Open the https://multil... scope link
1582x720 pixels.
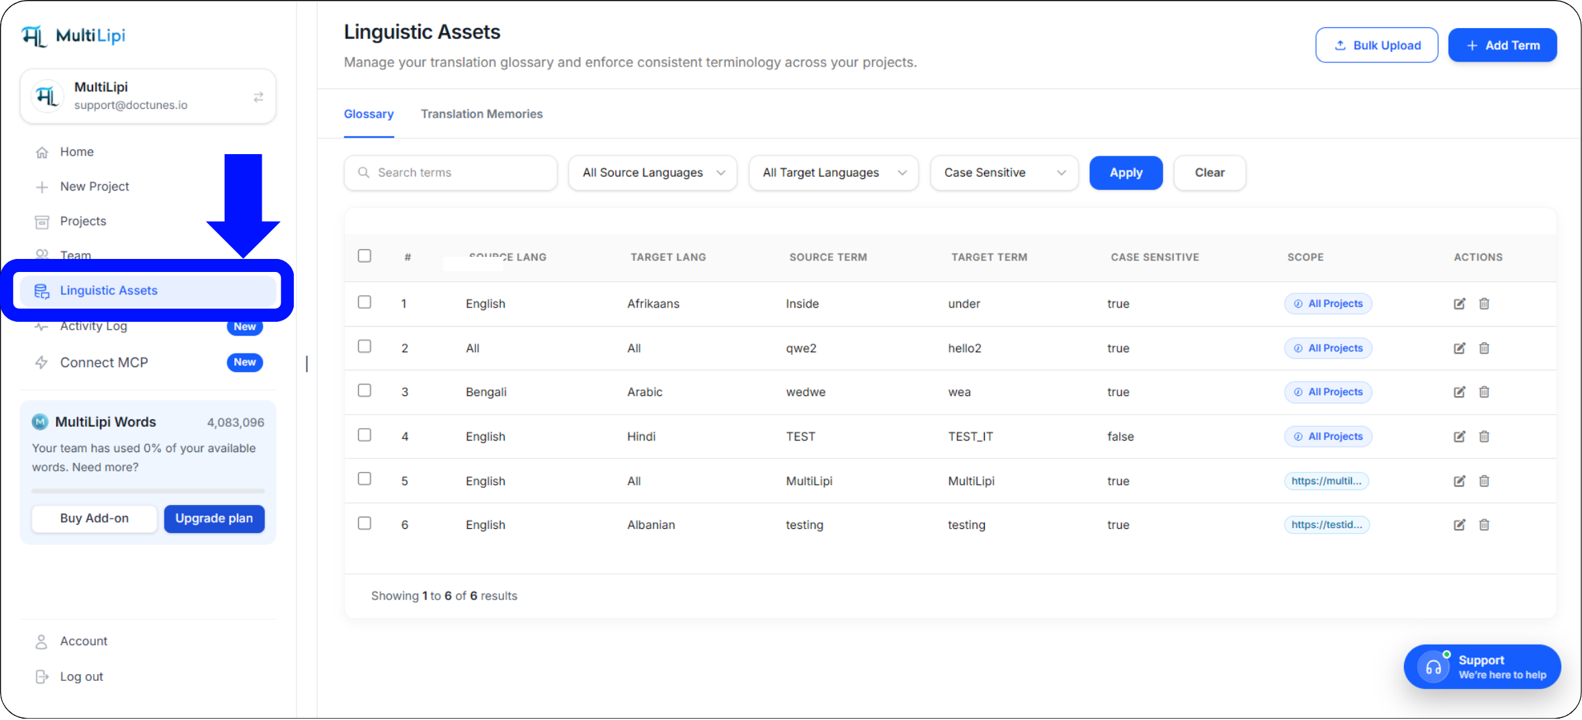click(x=1327, y=481)
